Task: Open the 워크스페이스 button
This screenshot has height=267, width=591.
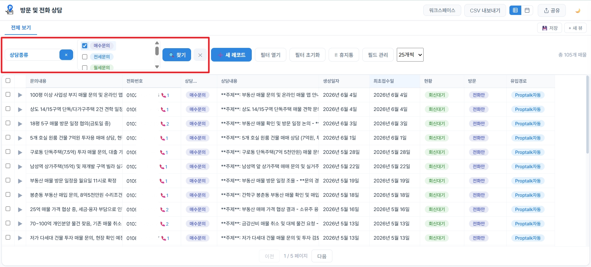Action: (x=442, y=11)
